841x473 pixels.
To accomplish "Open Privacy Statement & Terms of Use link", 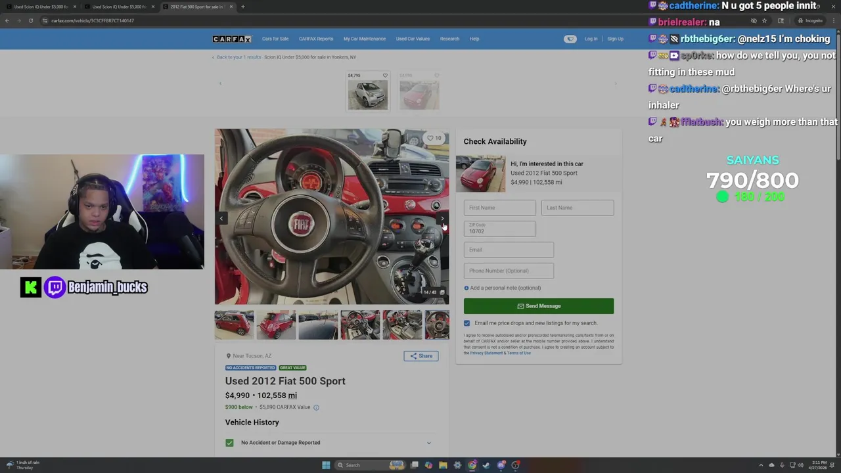I will (x=500, y=353).
